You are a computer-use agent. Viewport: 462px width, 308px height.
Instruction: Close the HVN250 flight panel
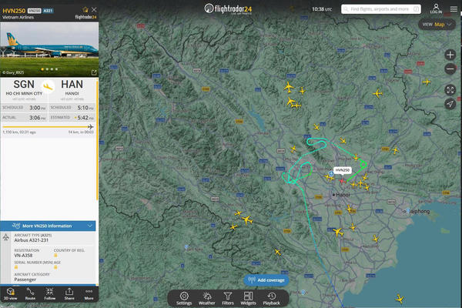pos(94,9)
